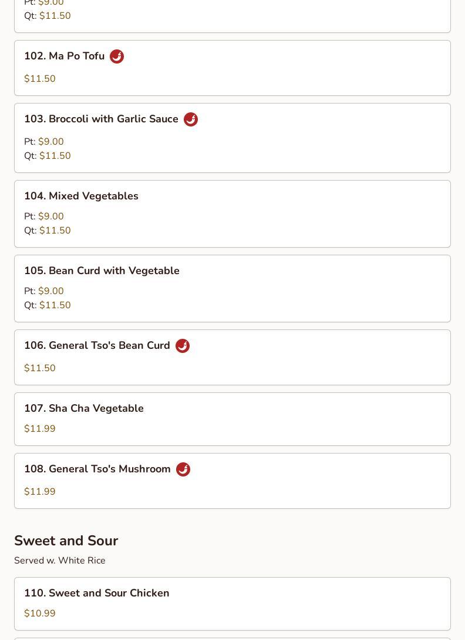
Task: Choose 107. Sha Cha Vegetable
Action: point(84,409)
